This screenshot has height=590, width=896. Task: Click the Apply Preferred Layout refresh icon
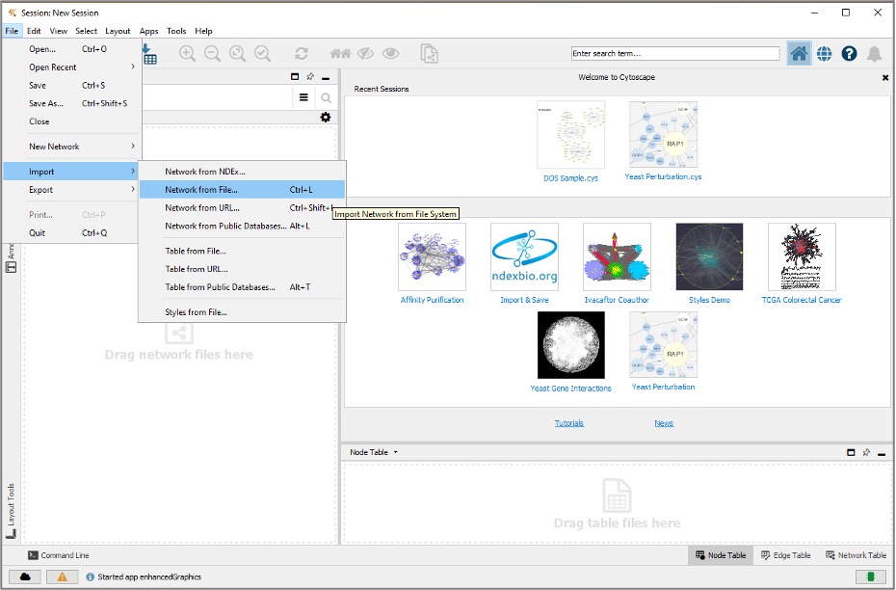coord(302,54)
